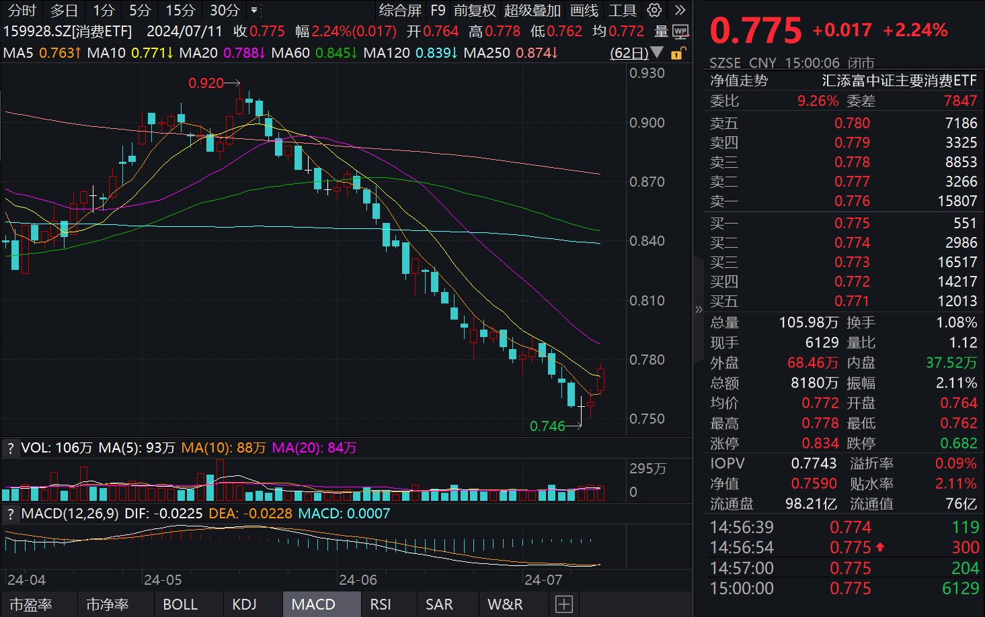Click the 净值走势 link
This screenshot has height=617, width=985.
click(x=739, y=81)
